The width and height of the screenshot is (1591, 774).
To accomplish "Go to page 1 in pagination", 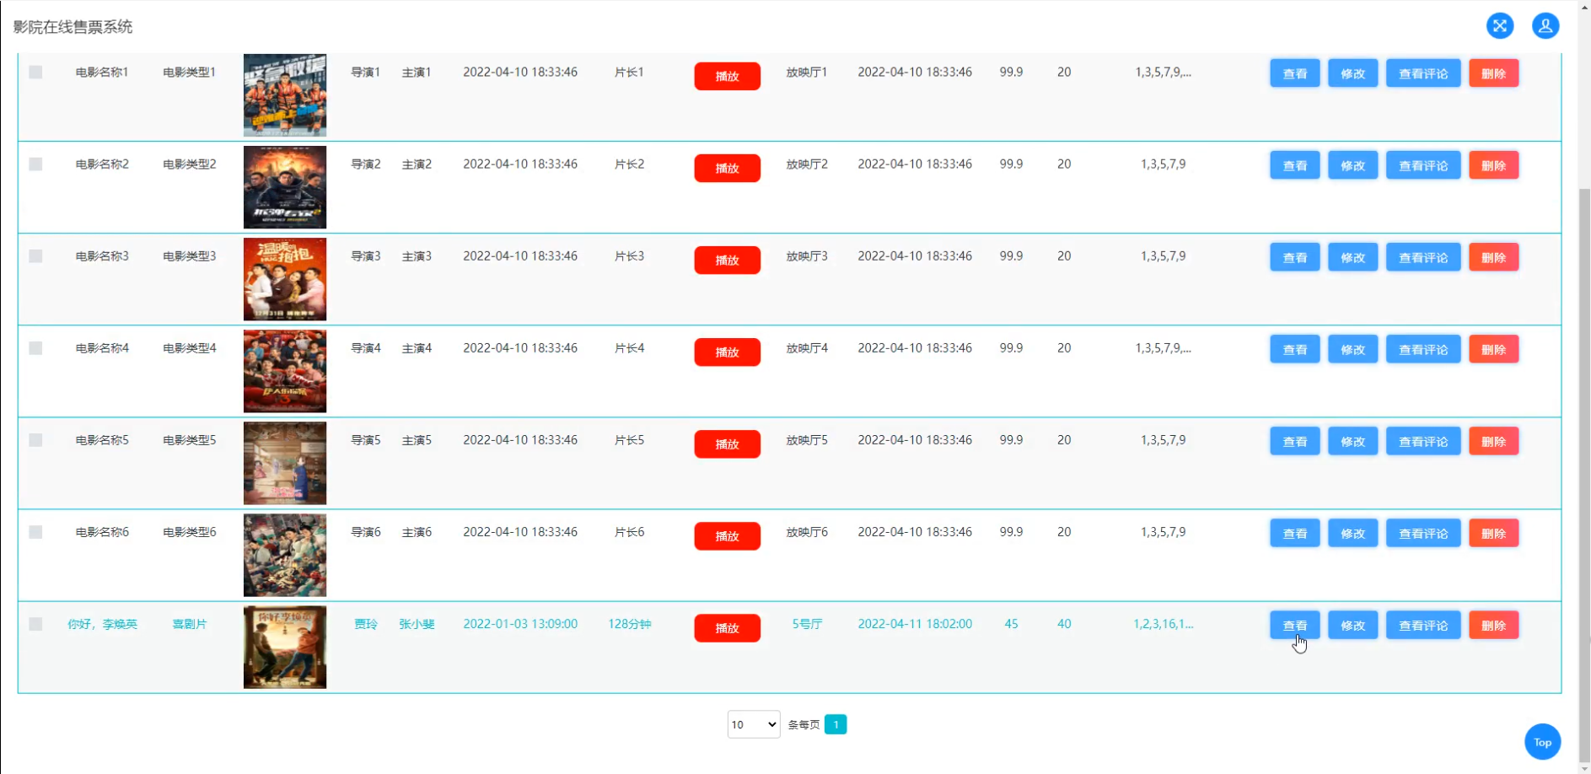I will [x=836, y=724].
